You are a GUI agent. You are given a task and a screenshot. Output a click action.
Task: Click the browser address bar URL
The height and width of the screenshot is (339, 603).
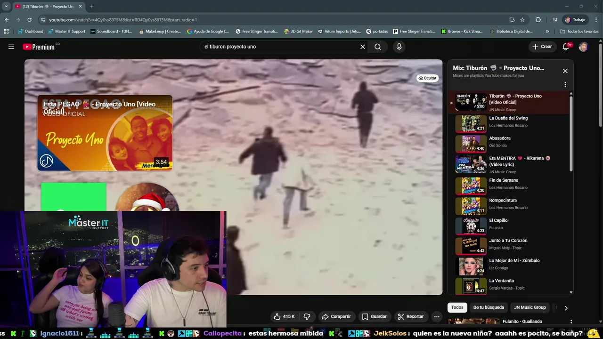tap(123, 20)
